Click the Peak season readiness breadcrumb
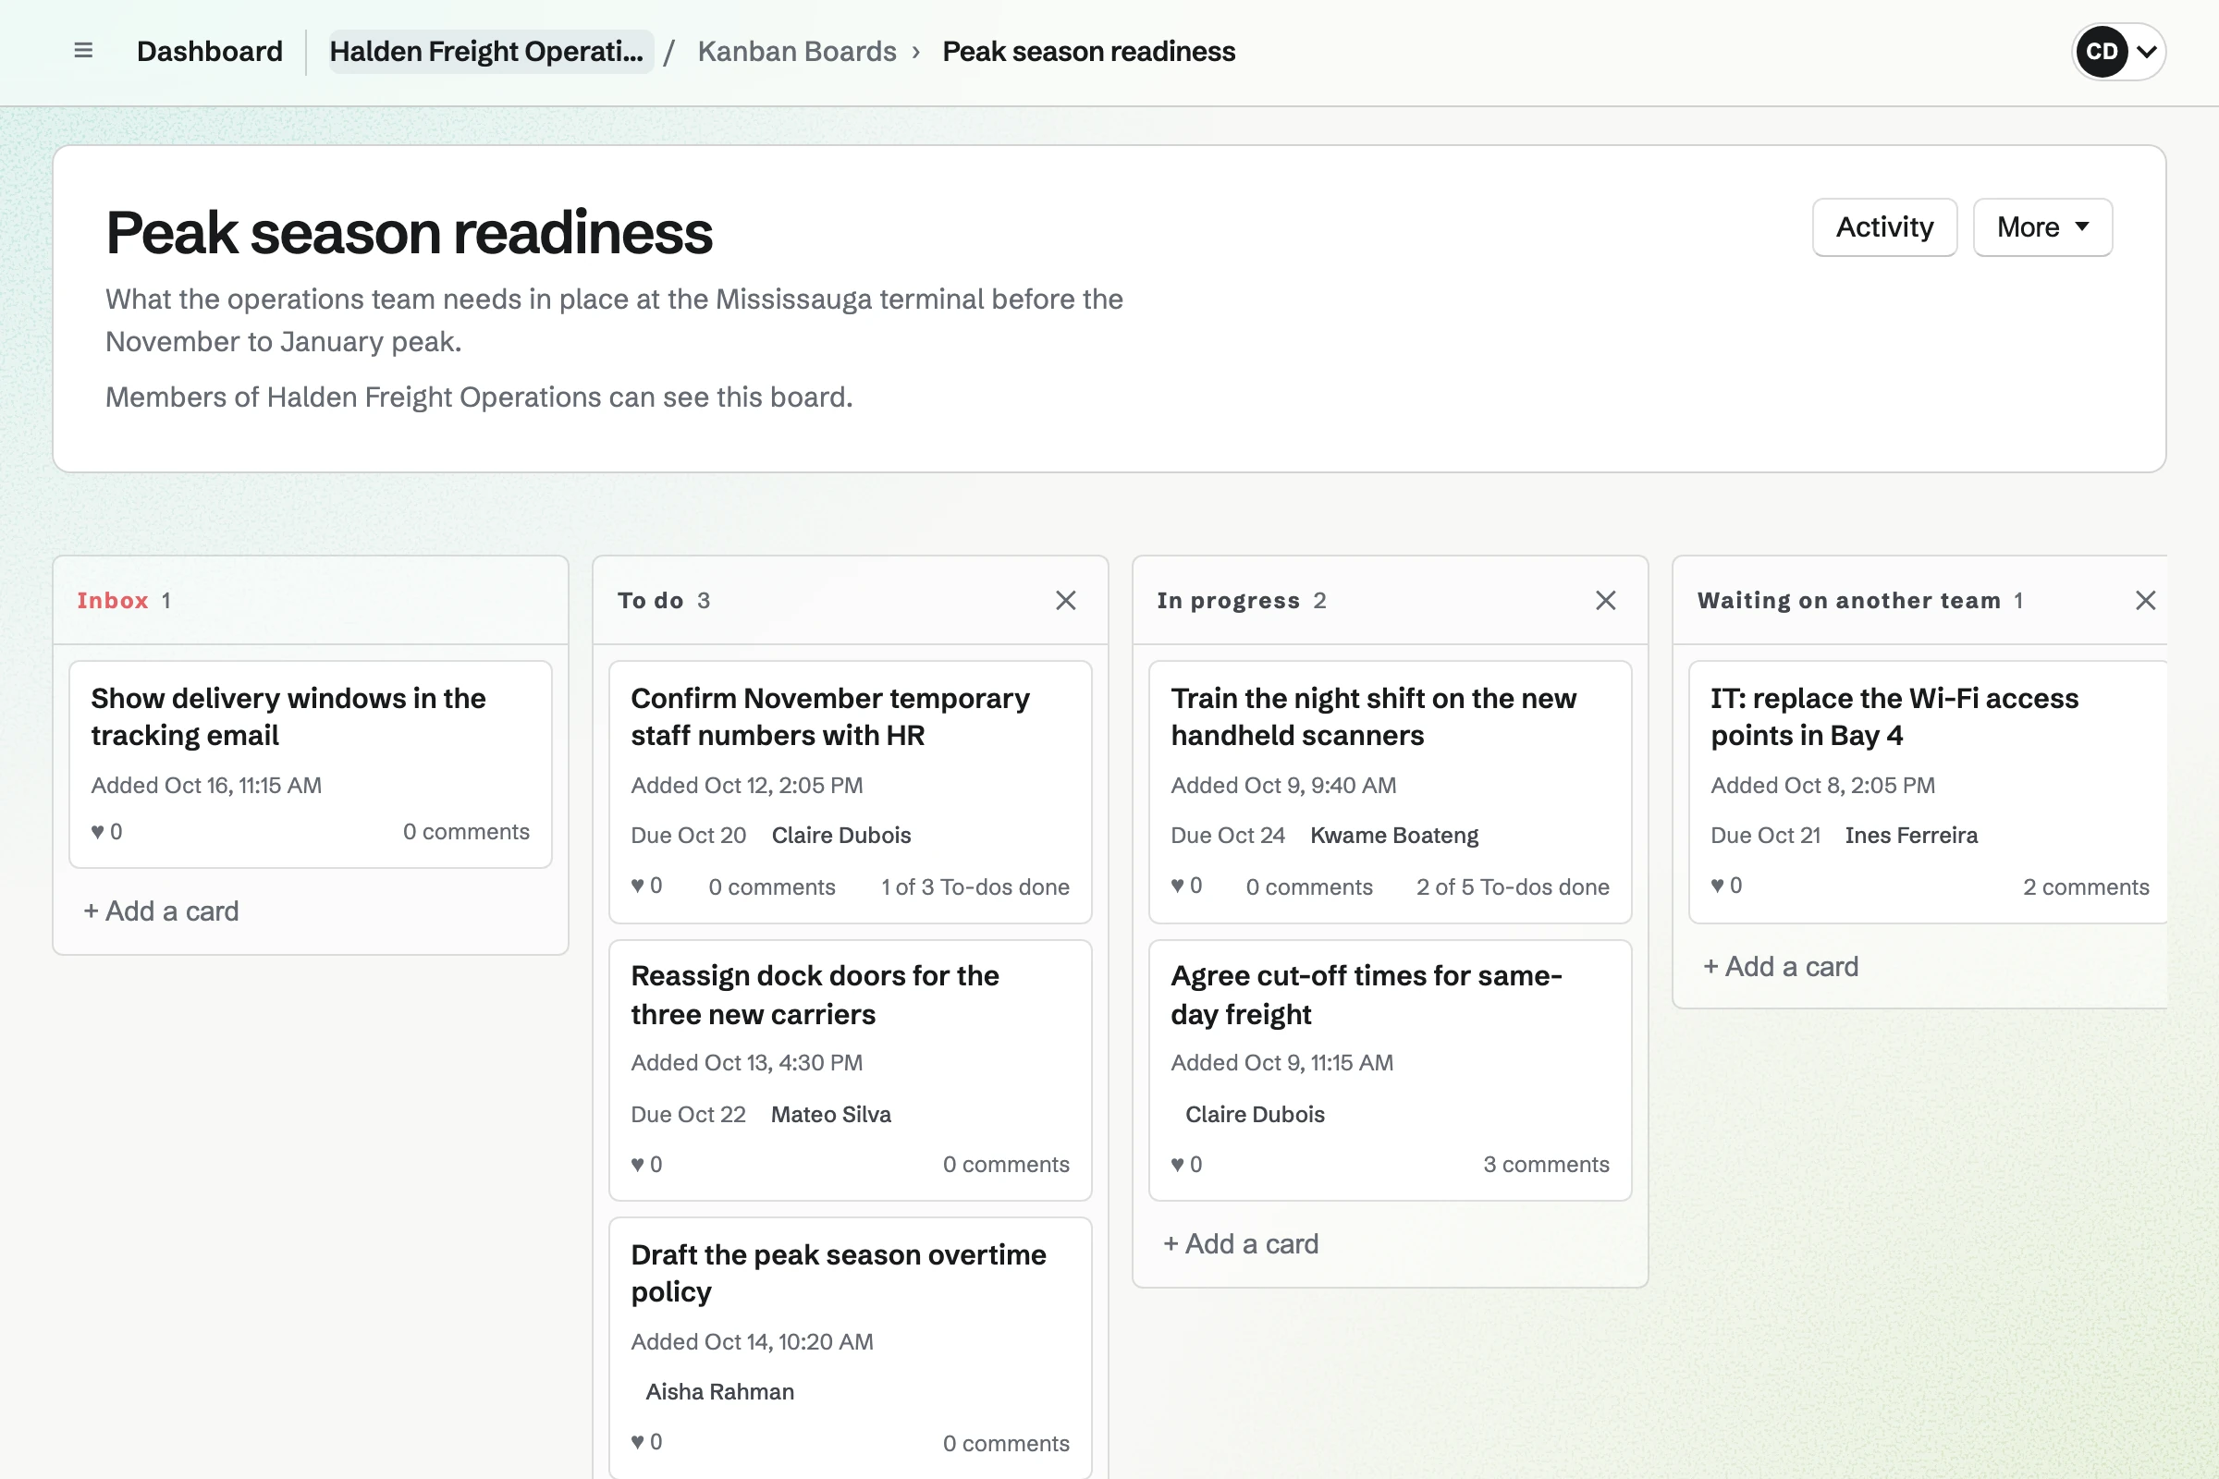Image resolution: width=2219 pixels, height=1479 pixels. coord(1089,51)
